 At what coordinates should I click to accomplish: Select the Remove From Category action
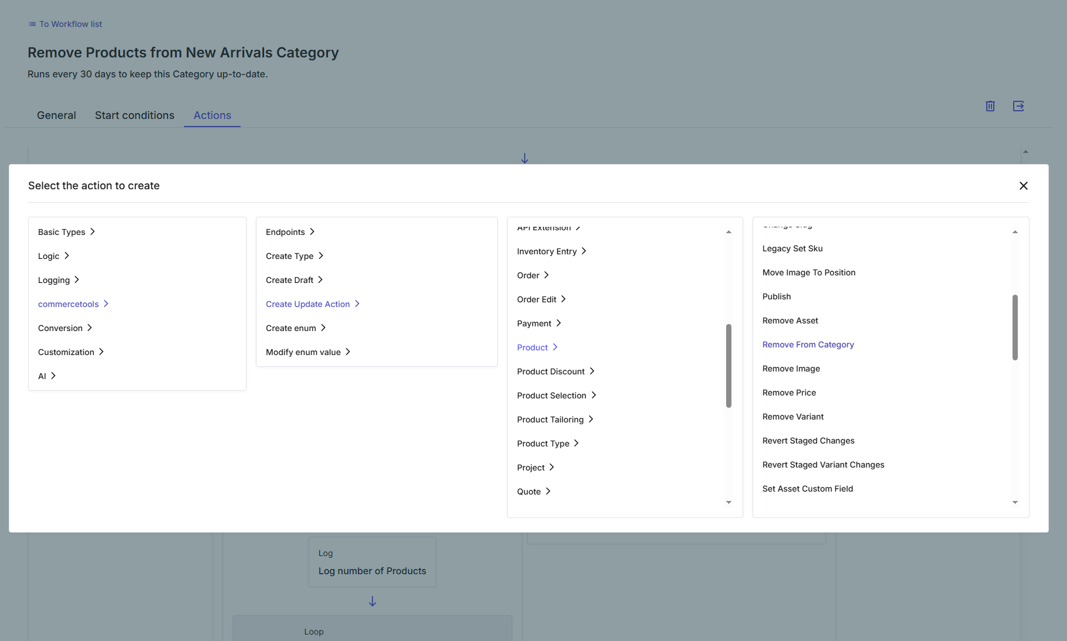click(x=808, y=345)
